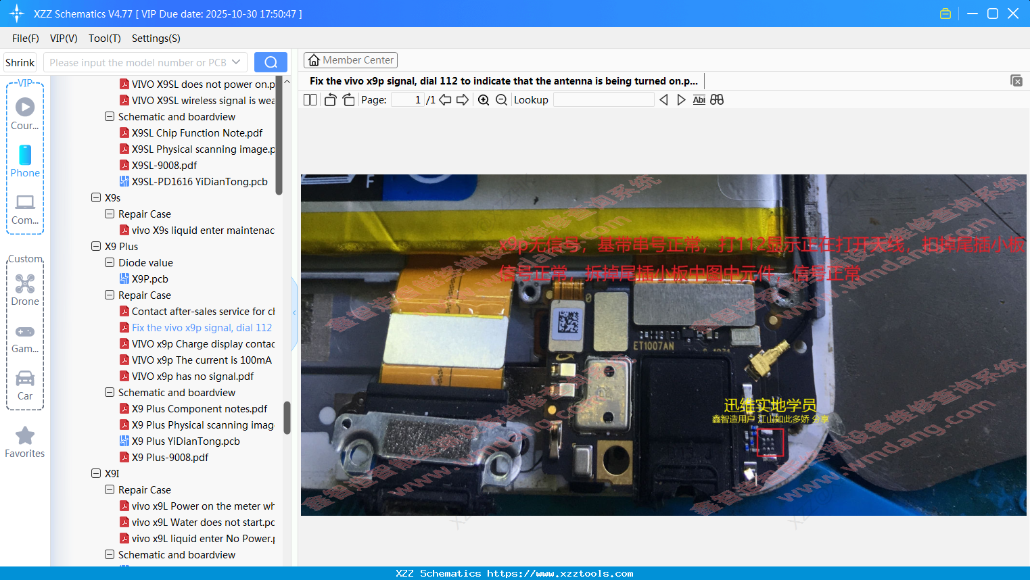Click the binoculars search icon
1030x580 pixels.
pyautogui.click(x=717, y=99)
